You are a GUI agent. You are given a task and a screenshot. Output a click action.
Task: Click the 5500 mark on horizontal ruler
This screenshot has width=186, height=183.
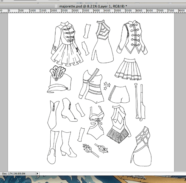(x=129, y=10)
